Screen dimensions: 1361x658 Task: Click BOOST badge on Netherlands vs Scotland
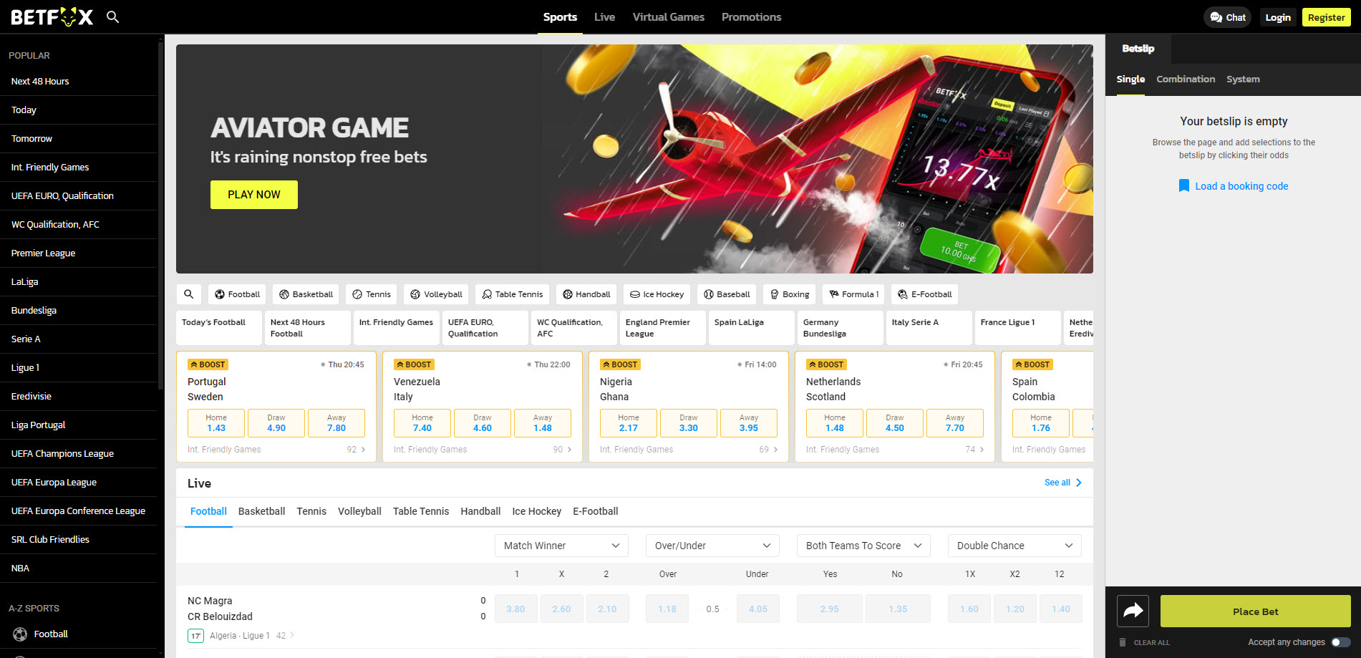point(826,364)
